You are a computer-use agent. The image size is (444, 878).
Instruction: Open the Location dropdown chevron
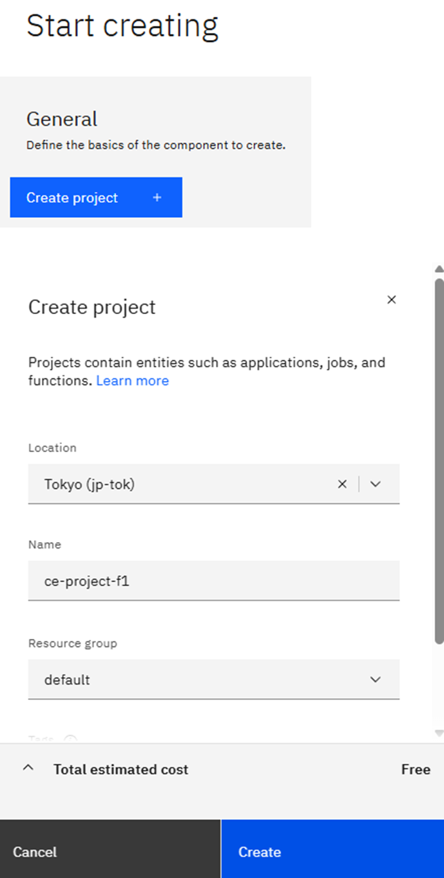tap(376, 484)
